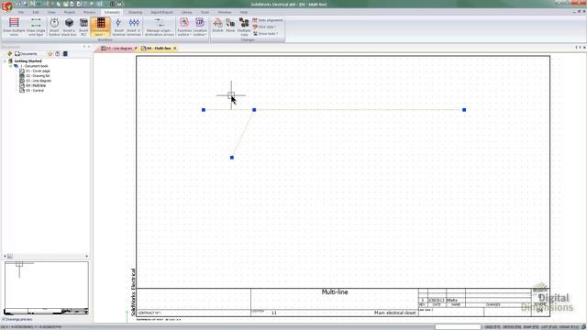Click the SolidWorks Electrical application logo button
Image resolution: width=587 pixels, height=330 pixels.
pyautogui.click(x=6, y=5)
